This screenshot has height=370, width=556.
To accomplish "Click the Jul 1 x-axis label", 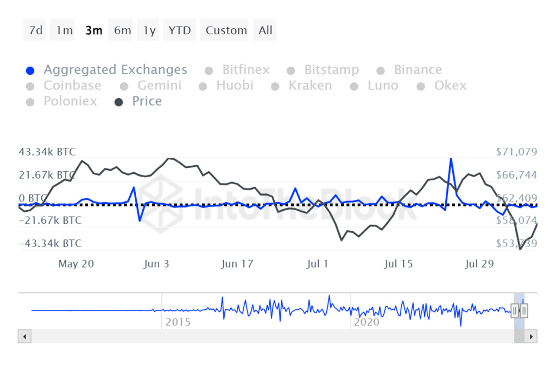I will pos(317,264).
